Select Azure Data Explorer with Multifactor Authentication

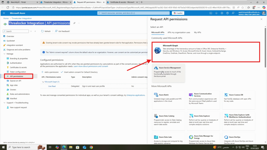click(239, 121)
